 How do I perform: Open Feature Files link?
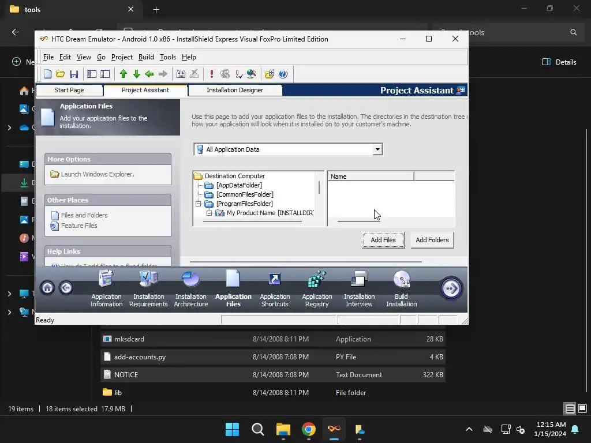click(79, 226)
